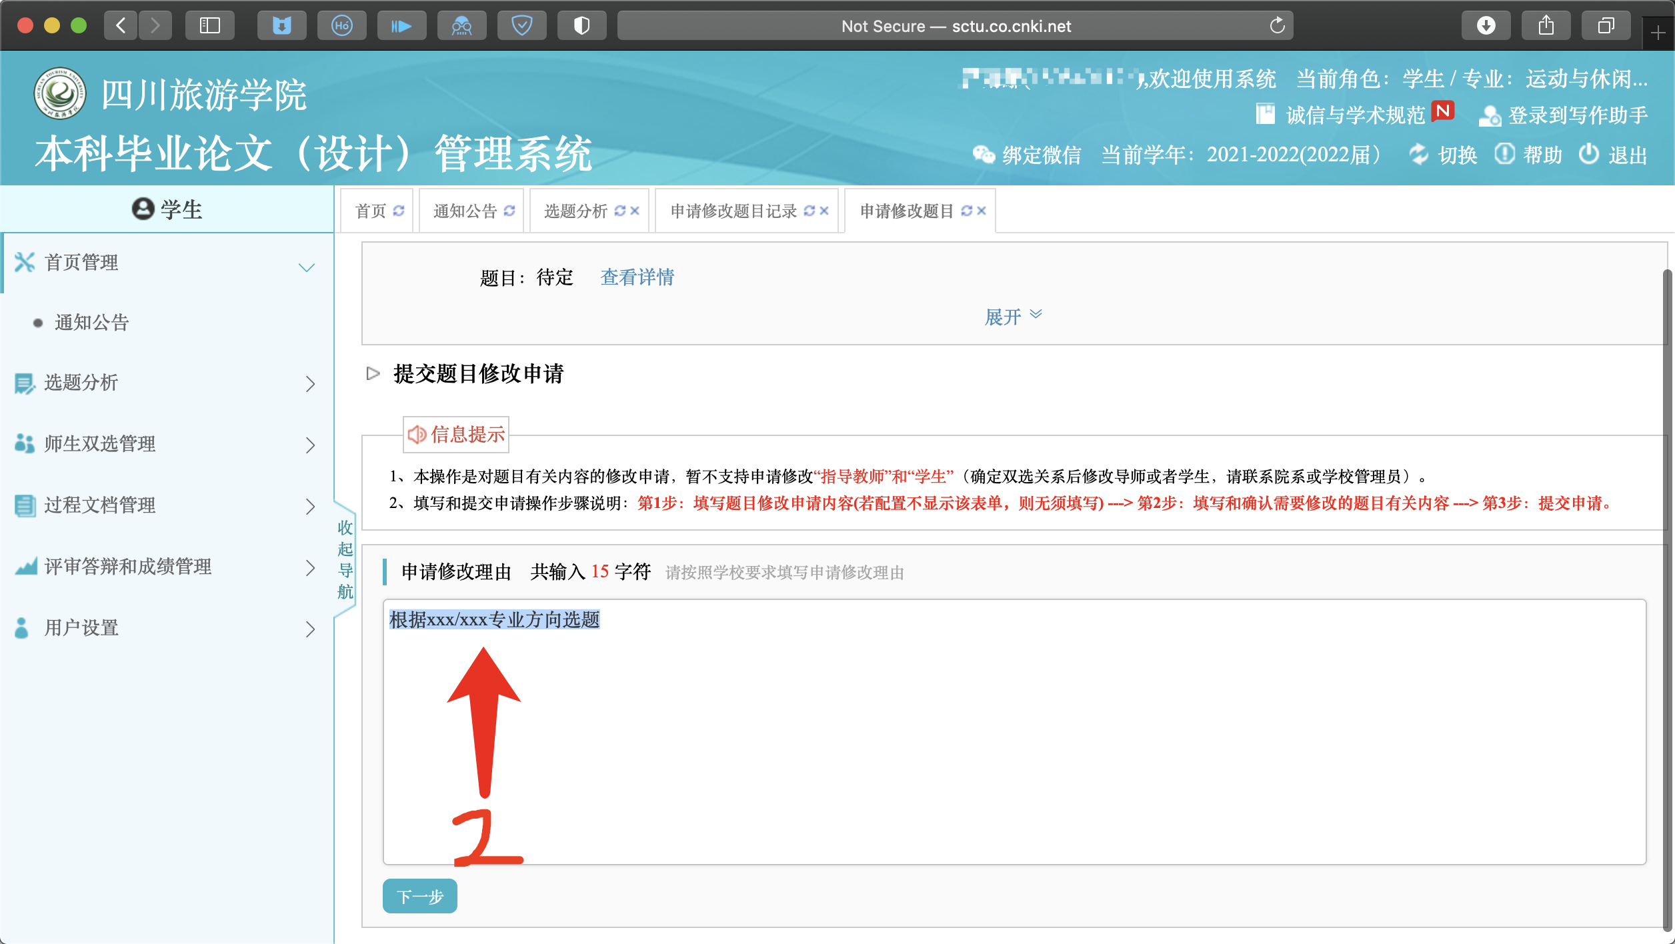1675x944 pixels.
Task: Click the switch academic year icon
Action: pyautogui.click(x=1418, y=155)
